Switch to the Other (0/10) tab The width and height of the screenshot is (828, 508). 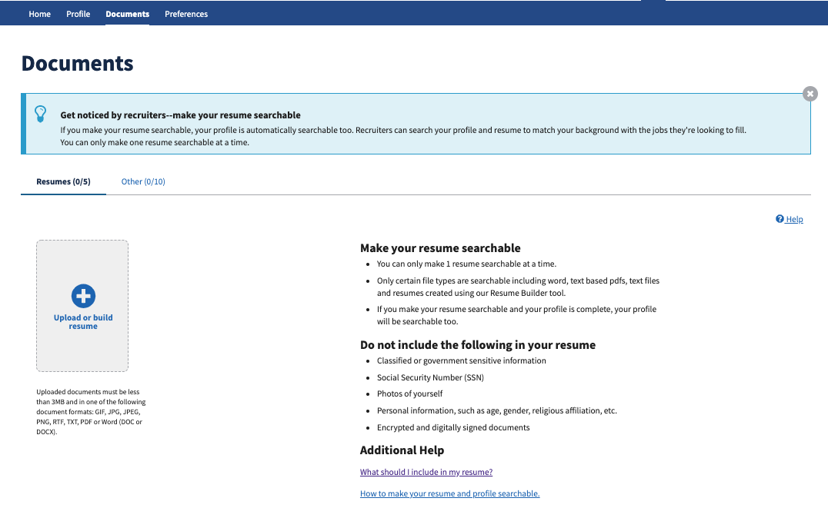click(x=143, y=181)
